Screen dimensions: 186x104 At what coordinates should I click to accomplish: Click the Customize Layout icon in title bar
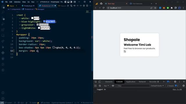click(x=75, y=2)
